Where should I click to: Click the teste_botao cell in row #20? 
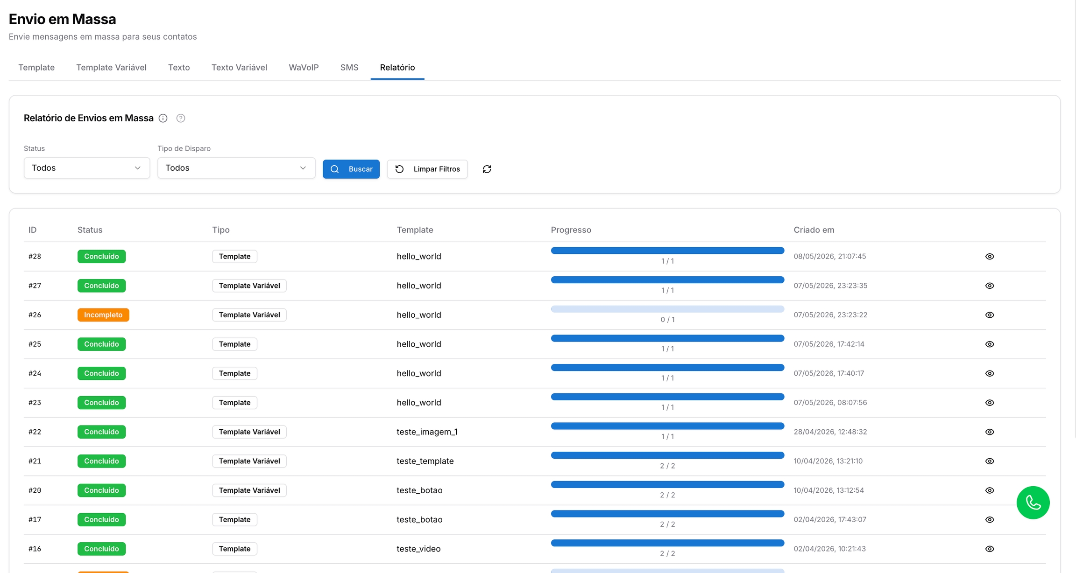419,490
